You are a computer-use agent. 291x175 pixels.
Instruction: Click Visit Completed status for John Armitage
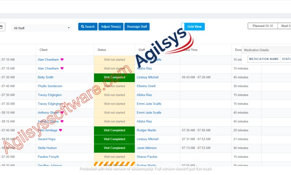click(114, 130)
